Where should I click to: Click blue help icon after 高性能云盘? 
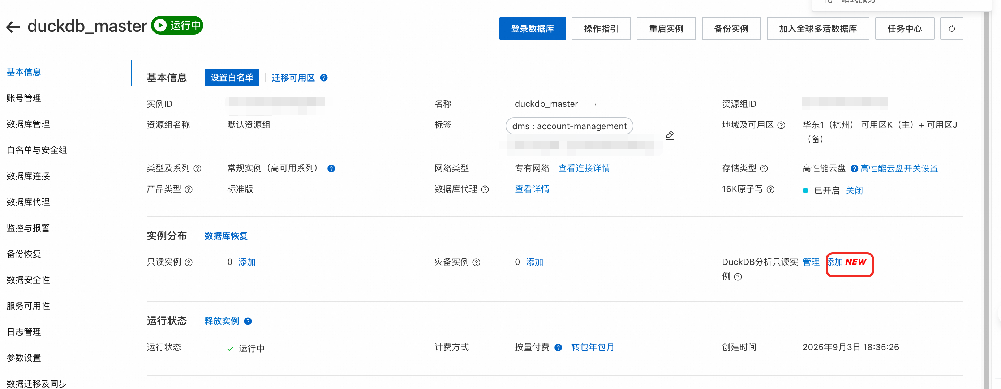855,168
